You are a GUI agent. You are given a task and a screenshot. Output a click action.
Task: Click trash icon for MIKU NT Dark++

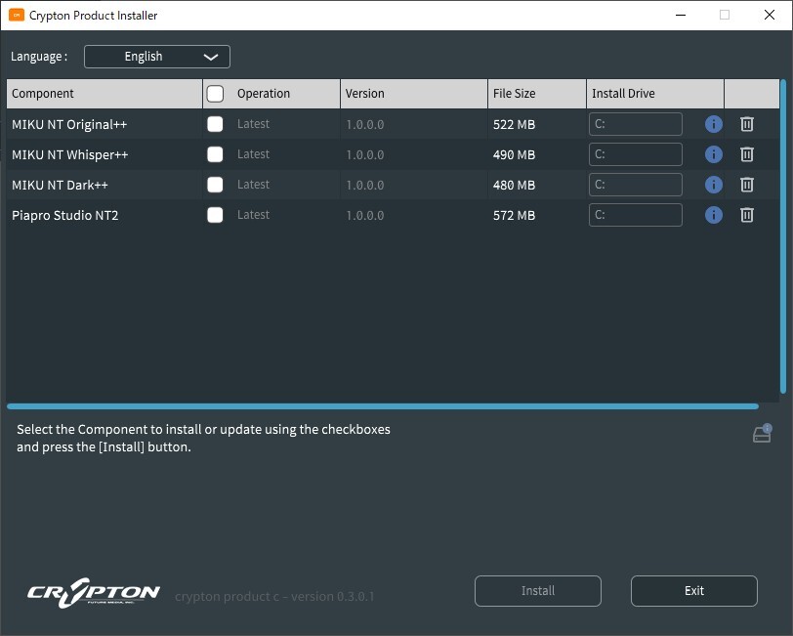tap(747, 185)
